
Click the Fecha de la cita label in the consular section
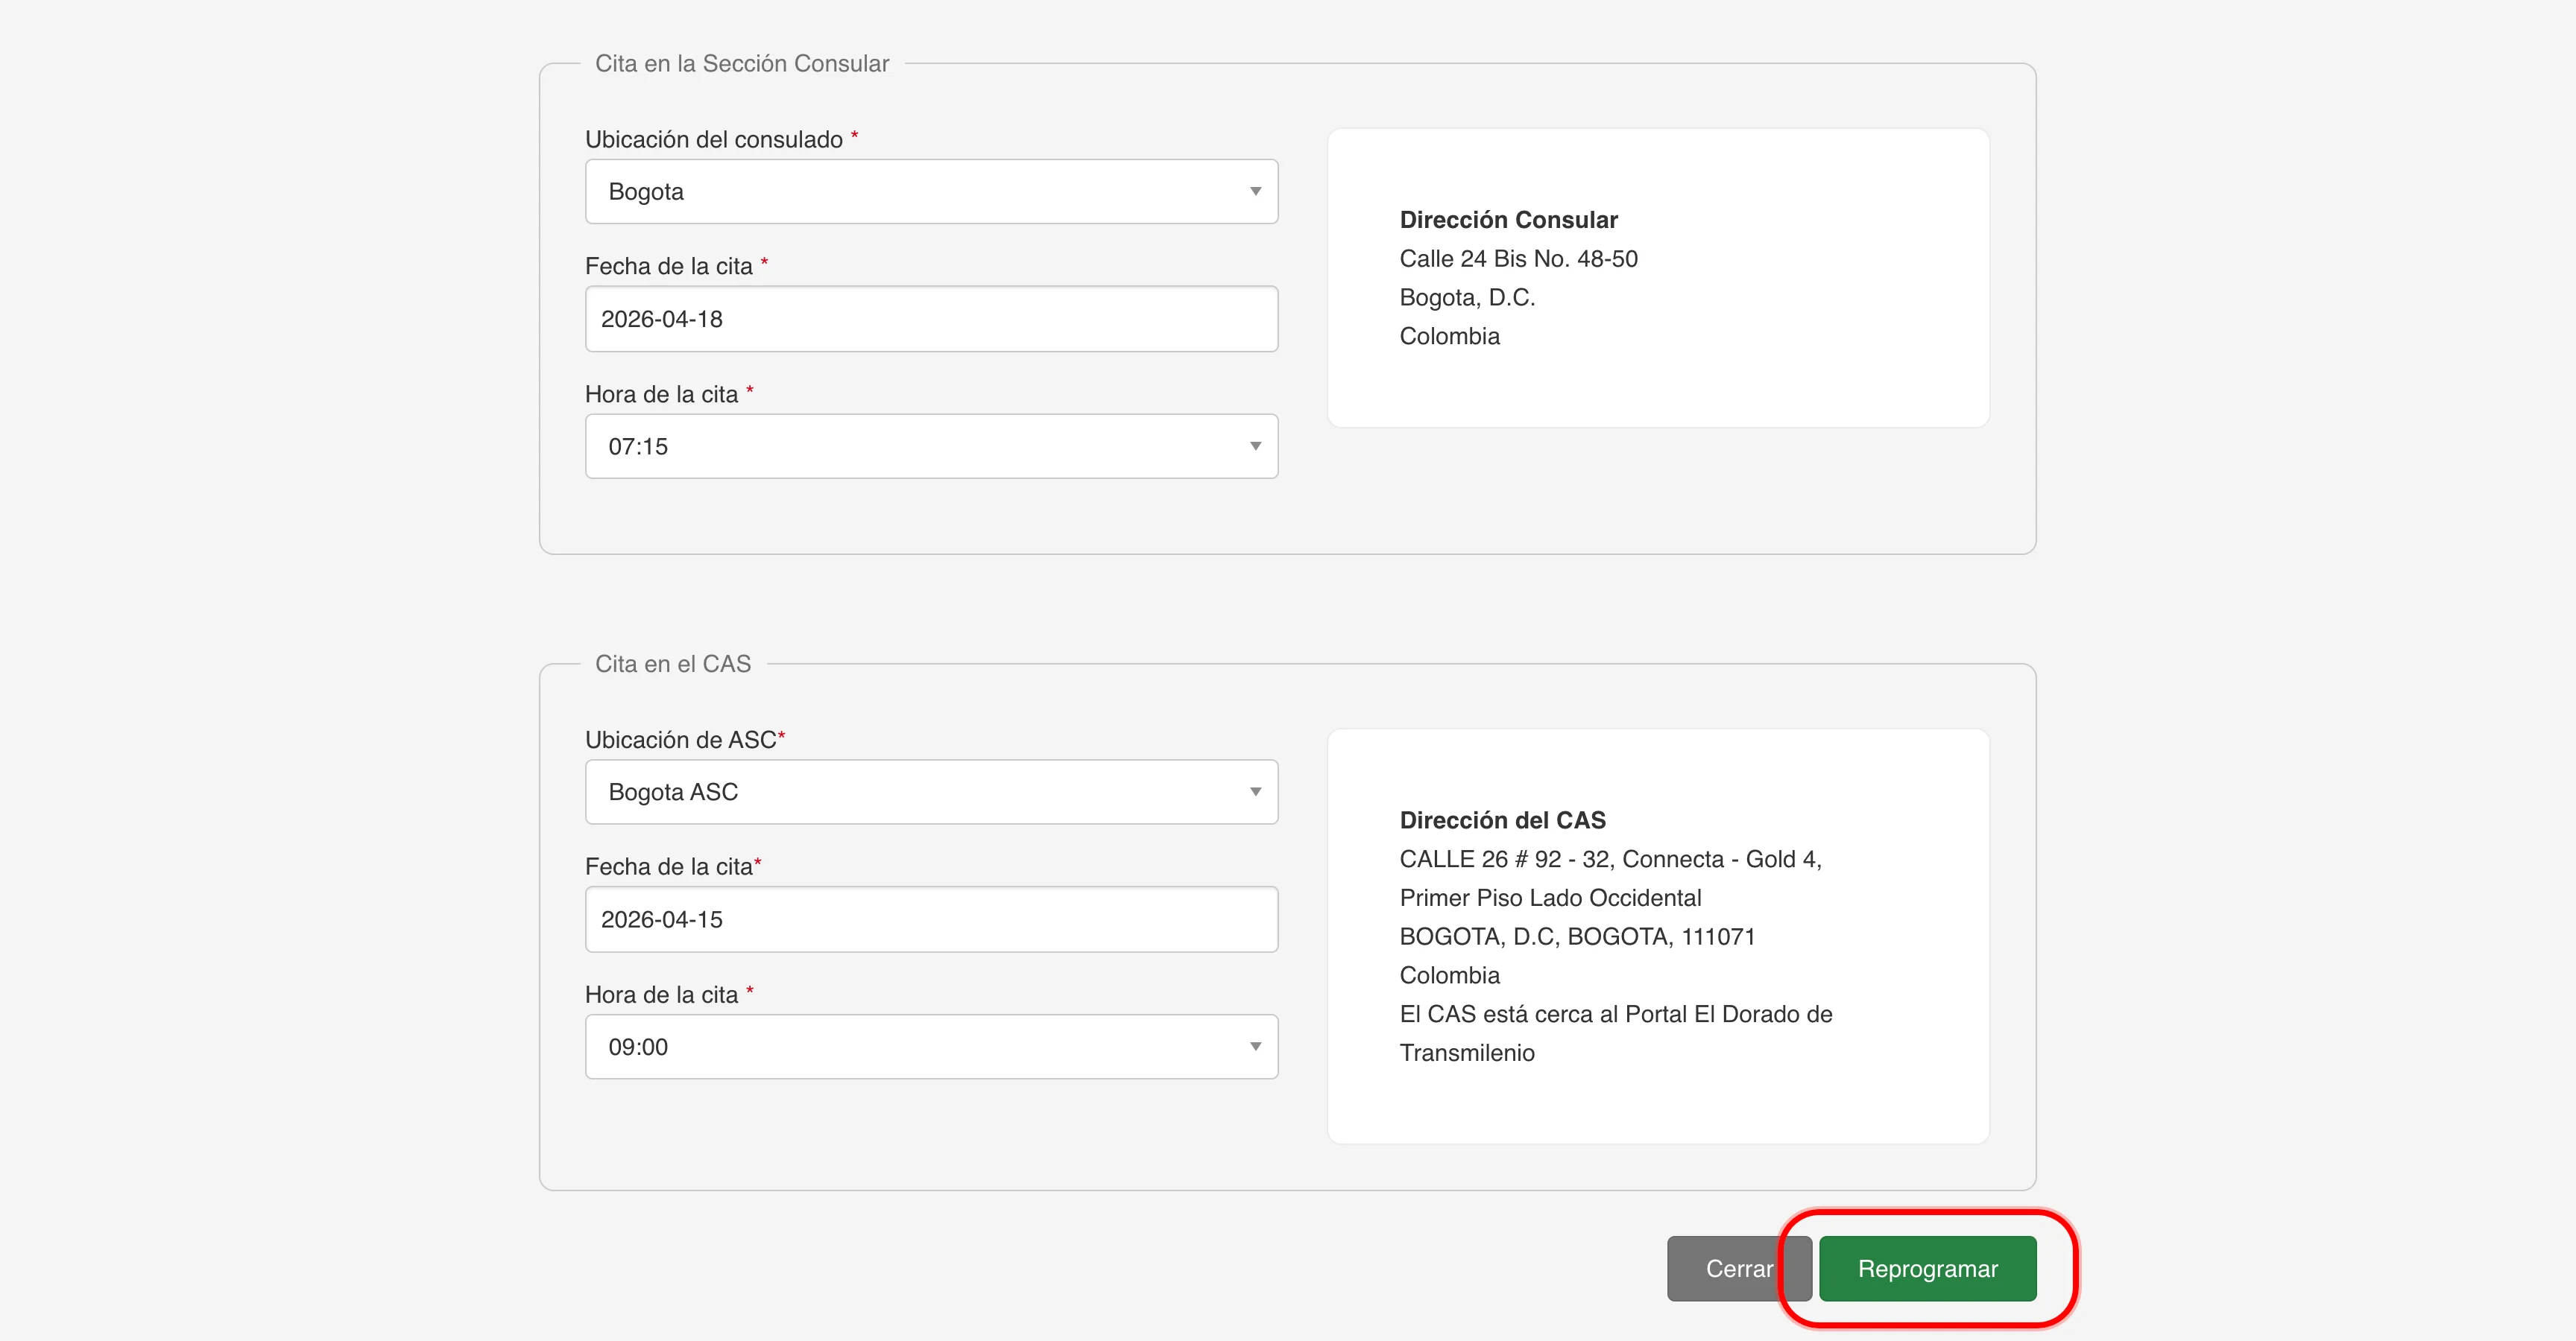668,267
